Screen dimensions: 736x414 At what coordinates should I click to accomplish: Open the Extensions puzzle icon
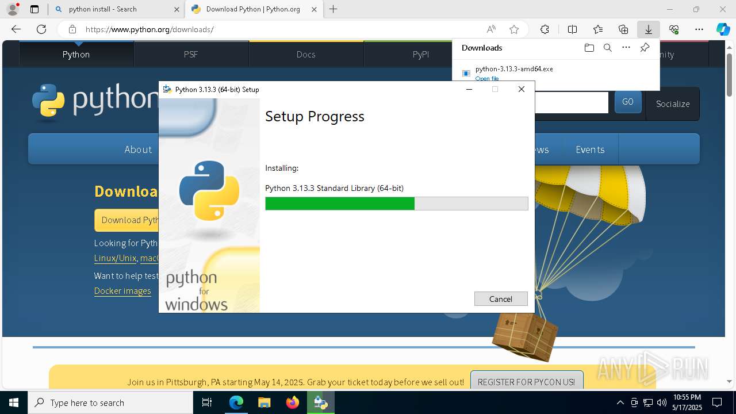545,29
